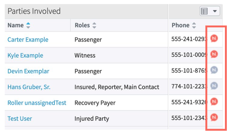The image size is (230, 135).
Task: Click the gray chat icon for Devin Exemplar
Action: pyautogui.click(x=214, y=70)
